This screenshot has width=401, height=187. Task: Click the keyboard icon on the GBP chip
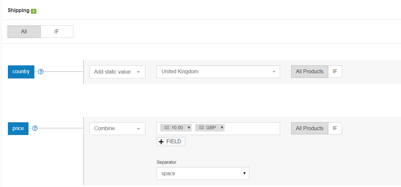(x=201, y=127)
